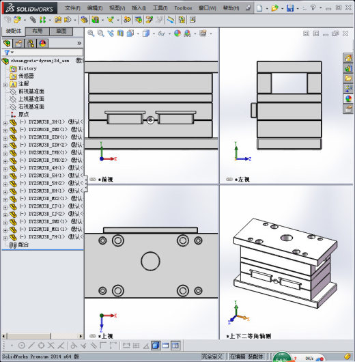Open the Toolbox menu

coord(183,8)
